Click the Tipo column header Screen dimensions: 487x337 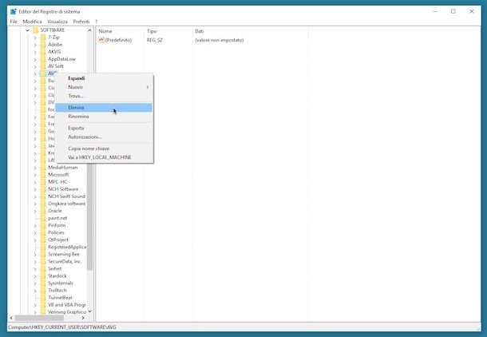tap(168, 31)
